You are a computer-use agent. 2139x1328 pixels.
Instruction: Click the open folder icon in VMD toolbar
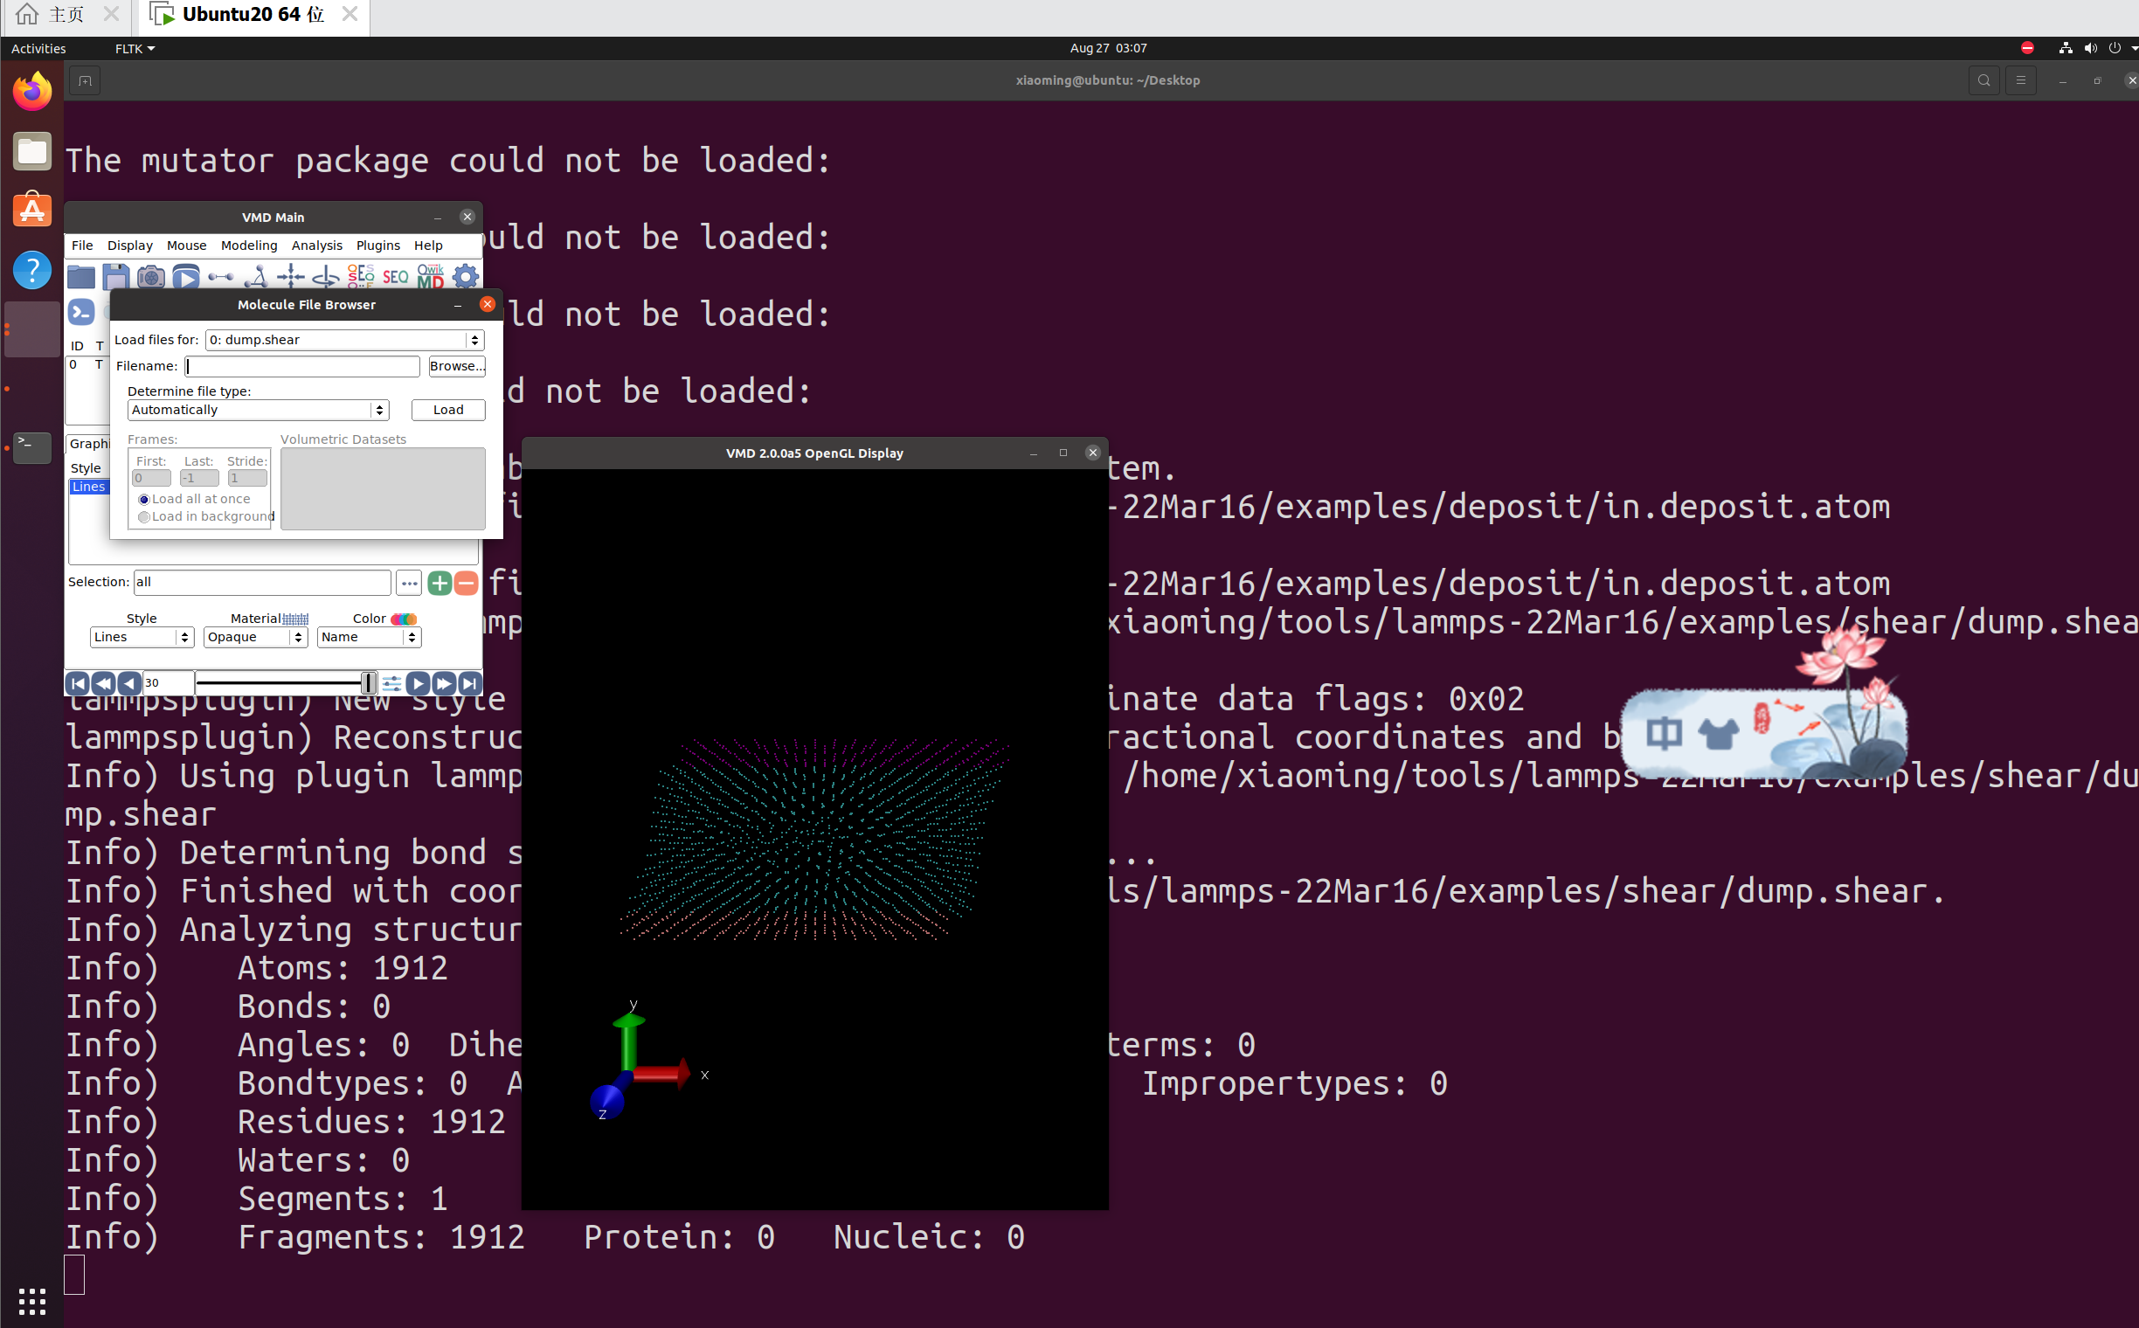click(80, 278)
